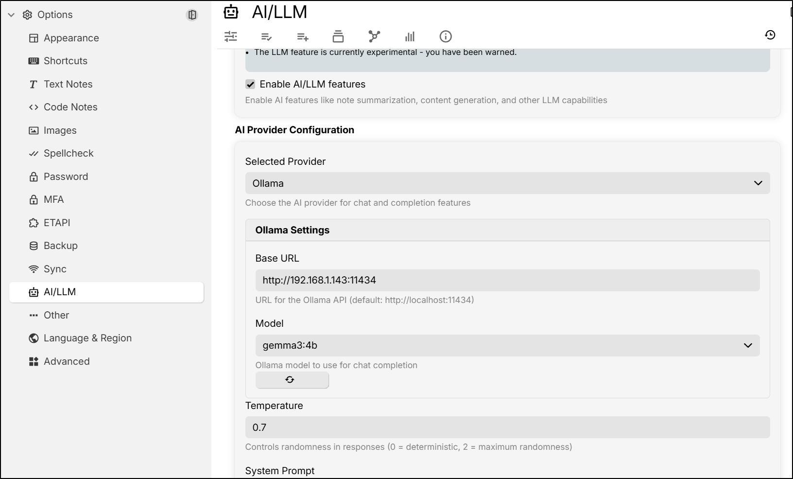Open the note revisions history icon
Viewport: 793px width, 479px height.
pos(770,35)
